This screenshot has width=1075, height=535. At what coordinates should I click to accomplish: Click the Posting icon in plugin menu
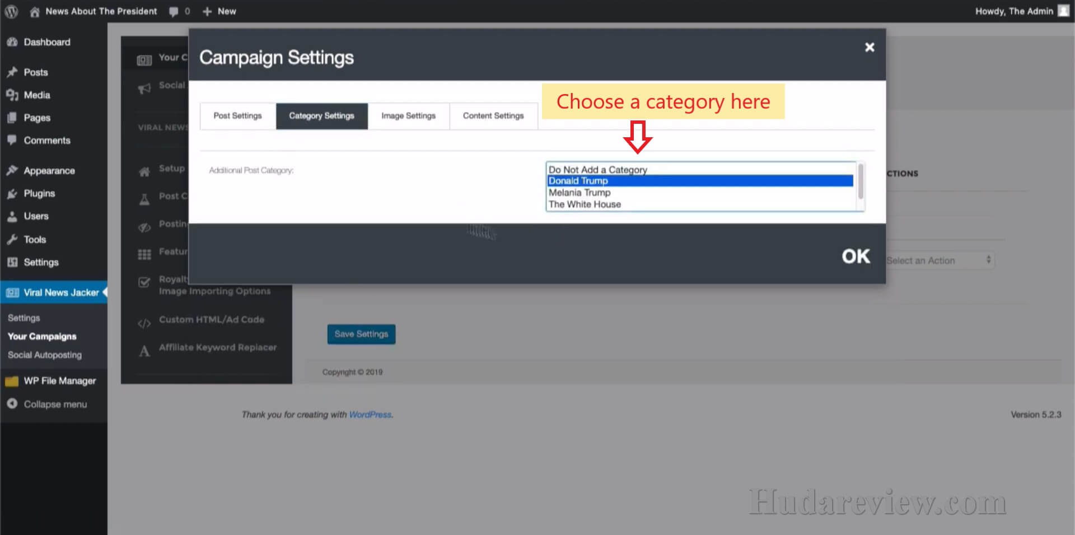pos(144,227)
